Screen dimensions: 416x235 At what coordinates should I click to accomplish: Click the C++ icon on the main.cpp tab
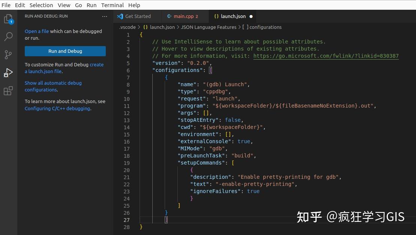169,16
